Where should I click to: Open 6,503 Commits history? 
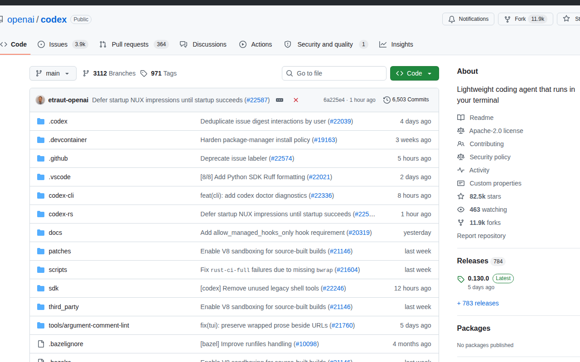click(406, 100)
